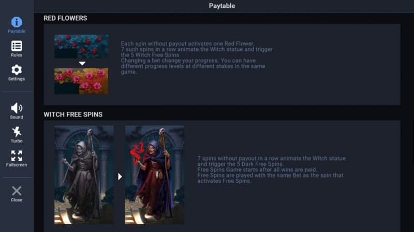
Task: Open the Paytable info icon
Action: [x=17, y=22]
